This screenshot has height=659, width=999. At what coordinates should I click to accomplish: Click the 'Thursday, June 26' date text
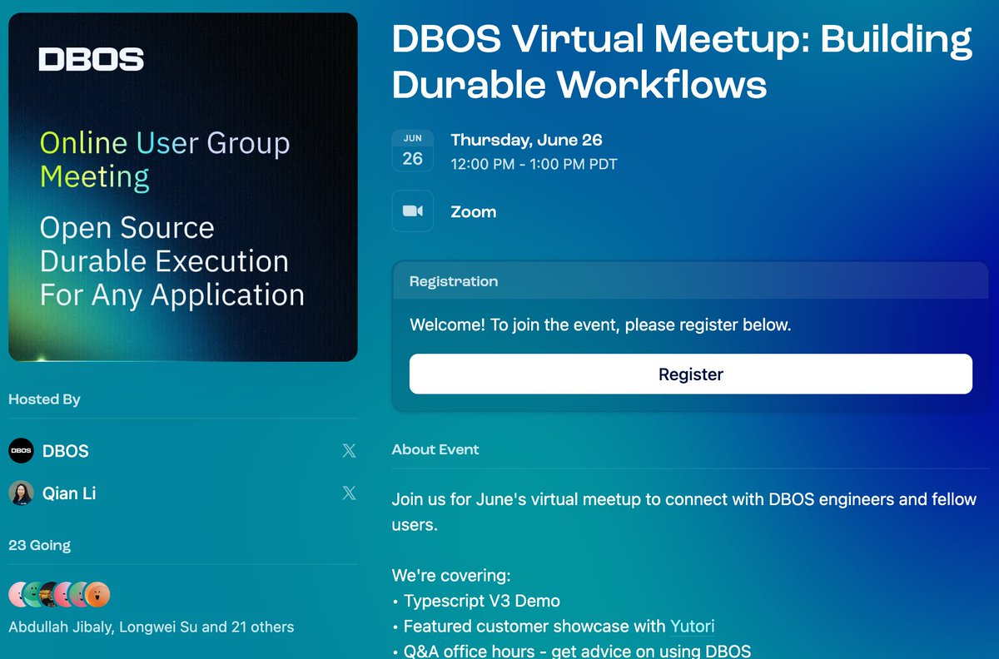[526, 140]
